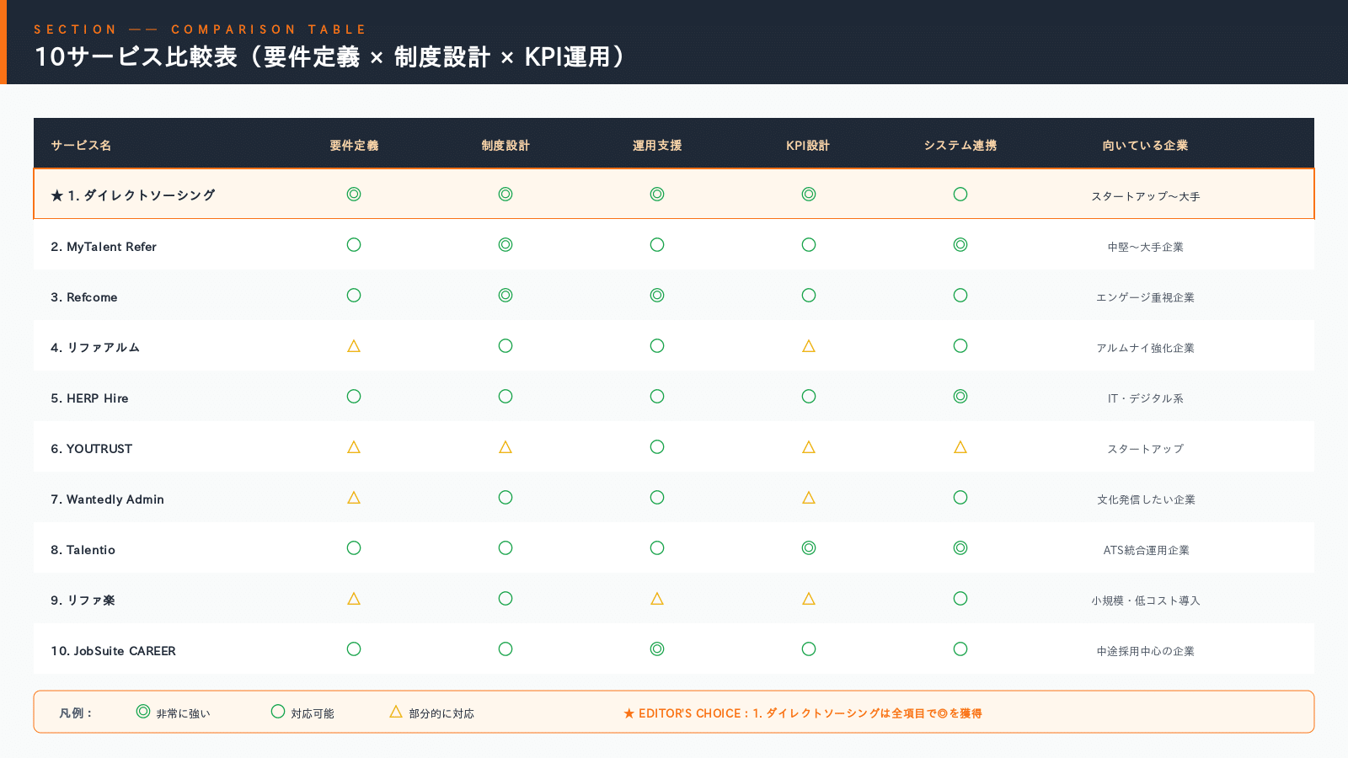Click Talentio's KPI設計 double circle
Viewport: 1348px width, 758px height.
(x=809, y=548)
